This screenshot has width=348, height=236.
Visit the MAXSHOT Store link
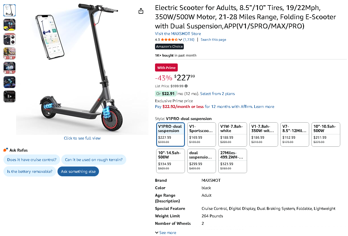pyautogui.click(x=178, y=34)
